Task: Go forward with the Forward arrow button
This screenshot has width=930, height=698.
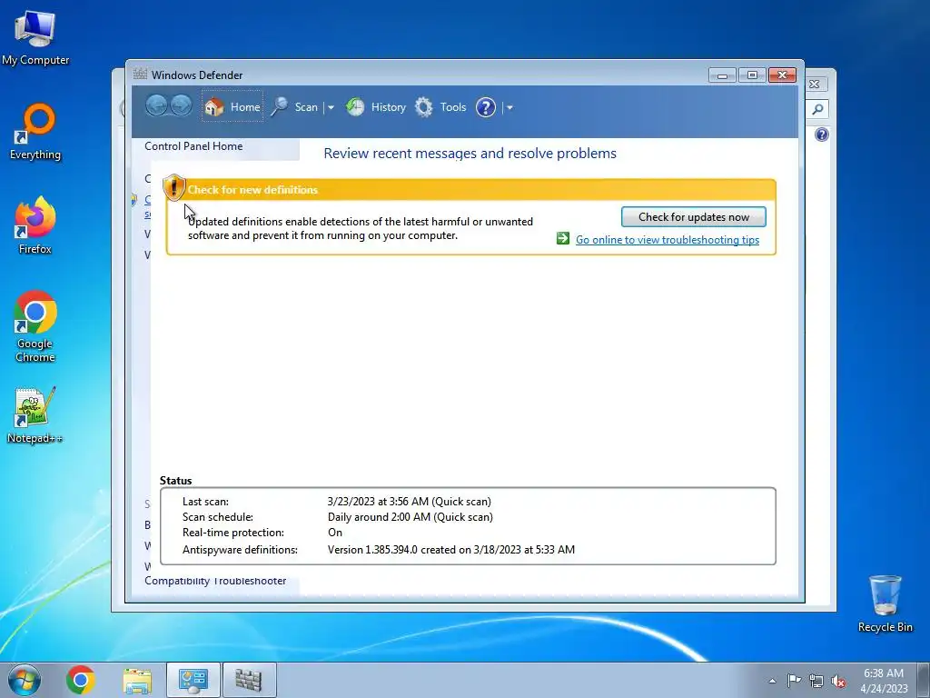Action: pos(182,107)
